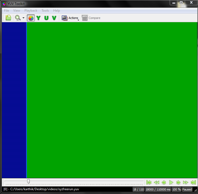Click the fast forward button

[x=186, y=182]
